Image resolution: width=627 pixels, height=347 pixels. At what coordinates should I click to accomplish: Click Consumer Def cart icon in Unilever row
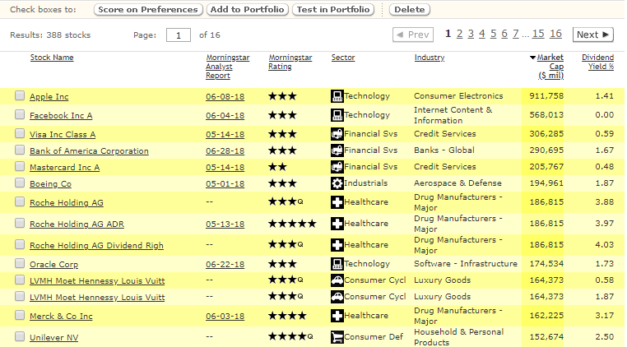tap(337, 337)
